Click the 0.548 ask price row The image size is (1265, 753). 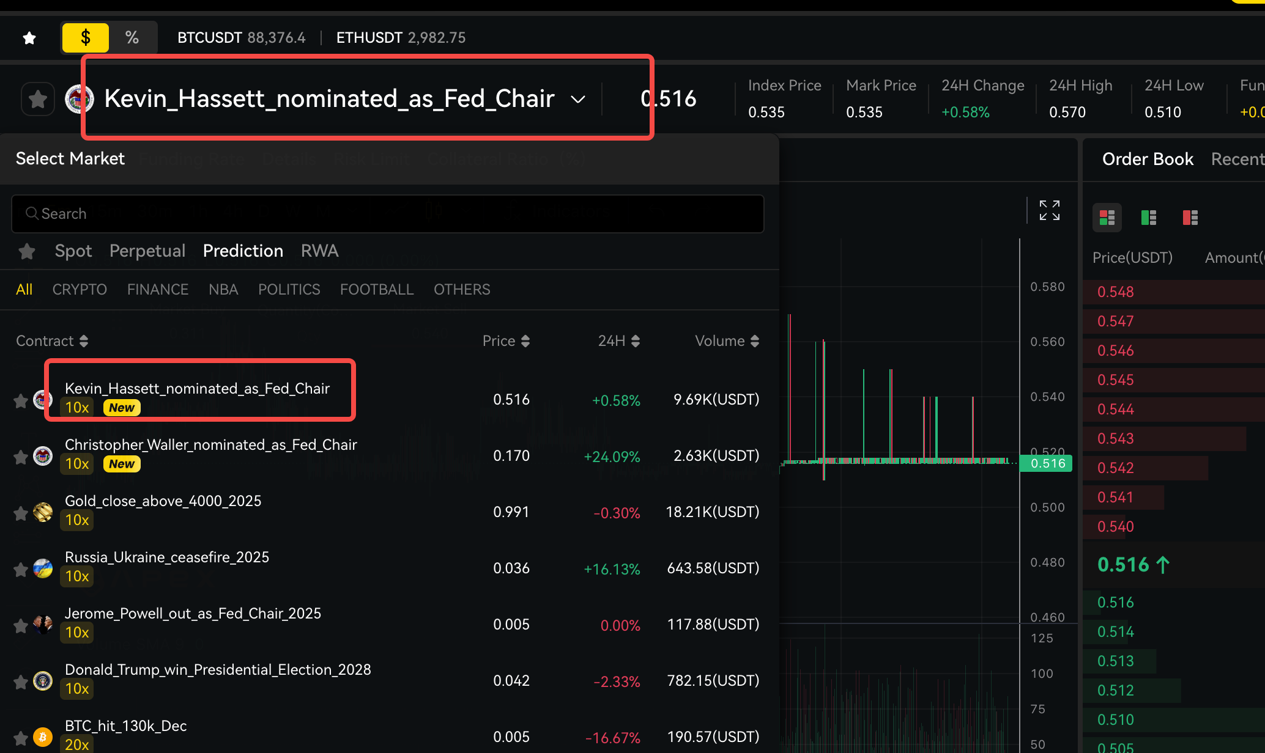point(1115,292)
